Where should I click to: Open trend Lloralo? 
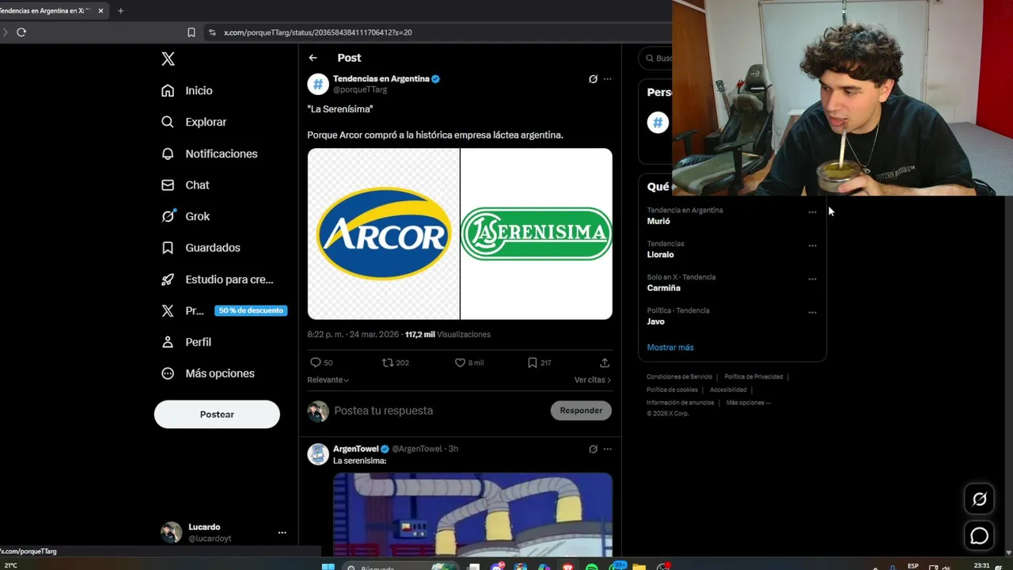[x=660, y=255]
